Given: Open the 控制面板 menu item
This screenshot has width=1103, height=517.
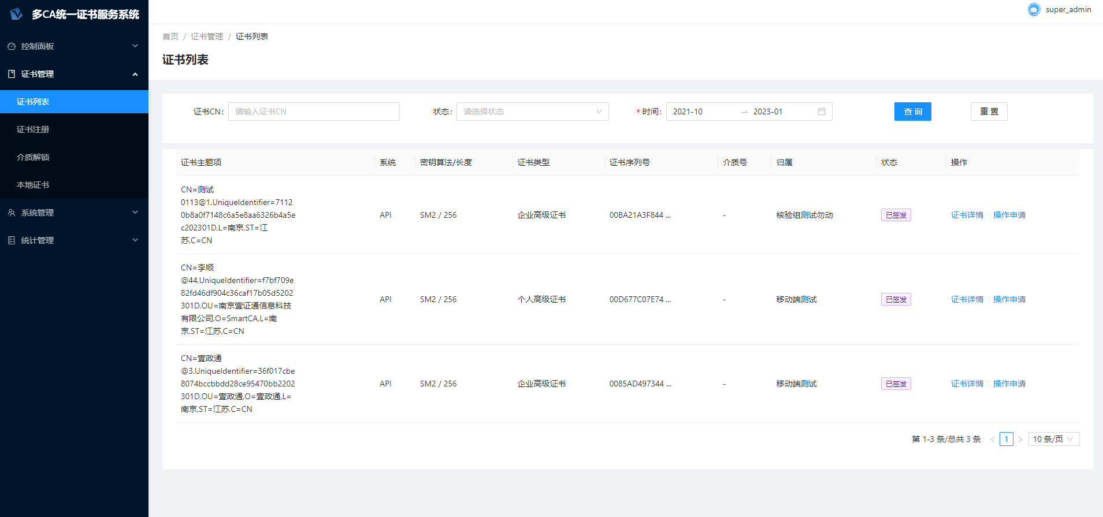Looking at the screenshot, I should [74, 46].
